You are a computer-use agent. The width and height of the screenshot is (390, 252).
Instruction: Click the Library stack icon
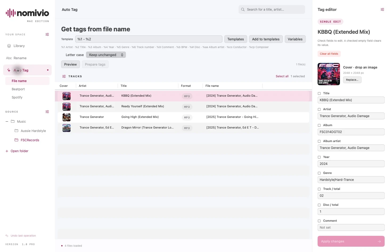[x=9, y=46]
